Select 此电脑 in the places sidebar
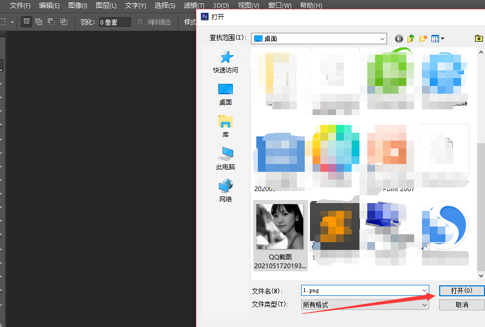This screenshot has width=485, height=327. pyautogui.click(x=226, y=159)
